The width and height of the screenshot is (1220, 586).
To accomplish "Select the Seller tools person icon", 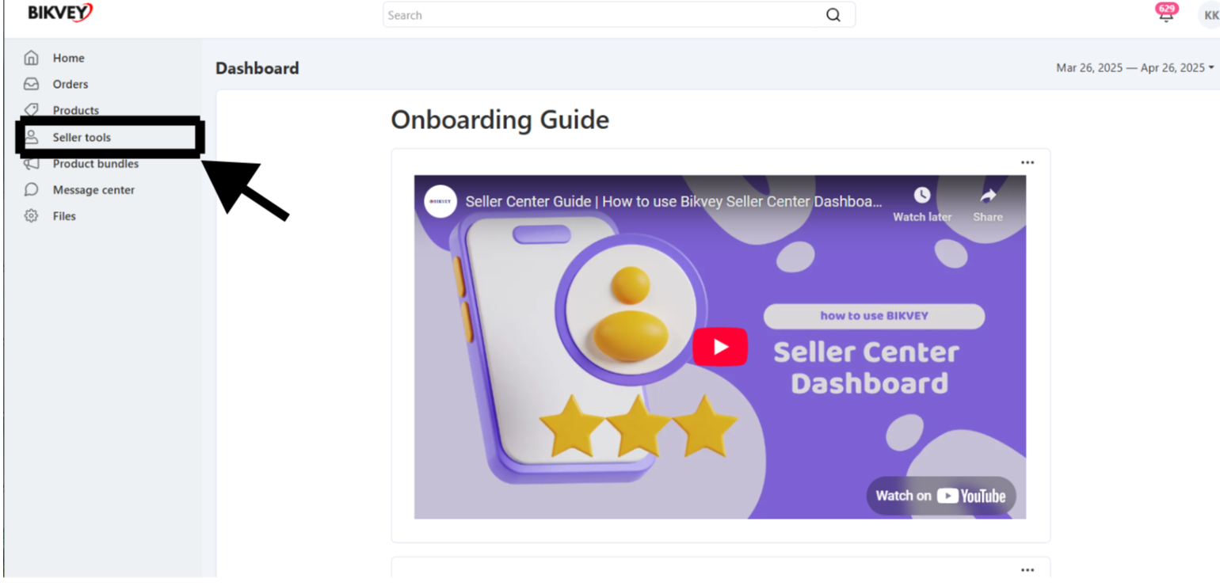I will click(31, 137).
